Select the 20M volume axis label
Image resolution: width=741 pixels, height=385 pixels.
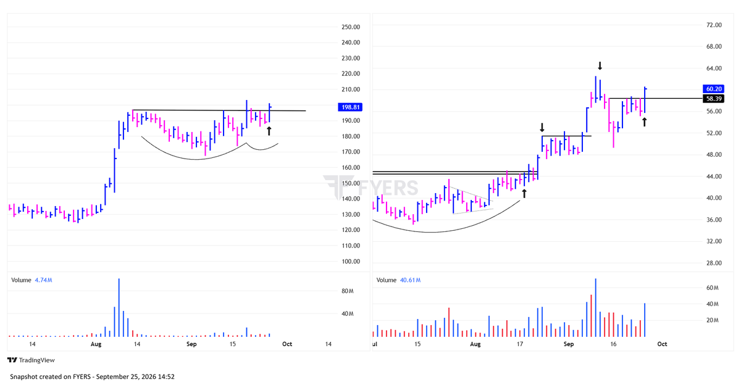[x=712, y=320]
